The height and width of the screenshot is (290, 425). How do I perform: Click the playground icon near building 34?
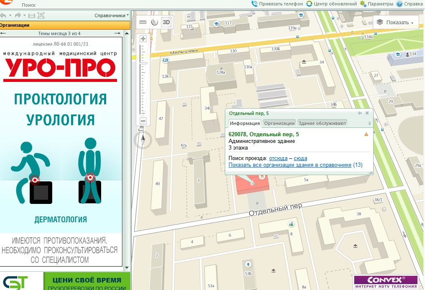(x=304, y=62)
